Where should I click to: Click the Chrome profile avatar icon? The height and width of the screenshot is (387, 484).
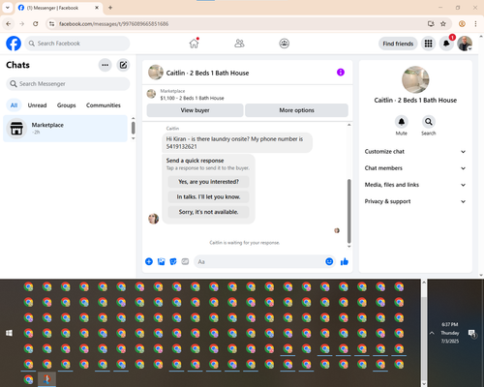[x=462, y=24]
